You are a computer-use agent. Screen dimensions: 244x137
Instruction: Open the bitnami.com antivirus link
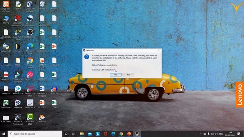pyautogui.click(x=105, y=65)
